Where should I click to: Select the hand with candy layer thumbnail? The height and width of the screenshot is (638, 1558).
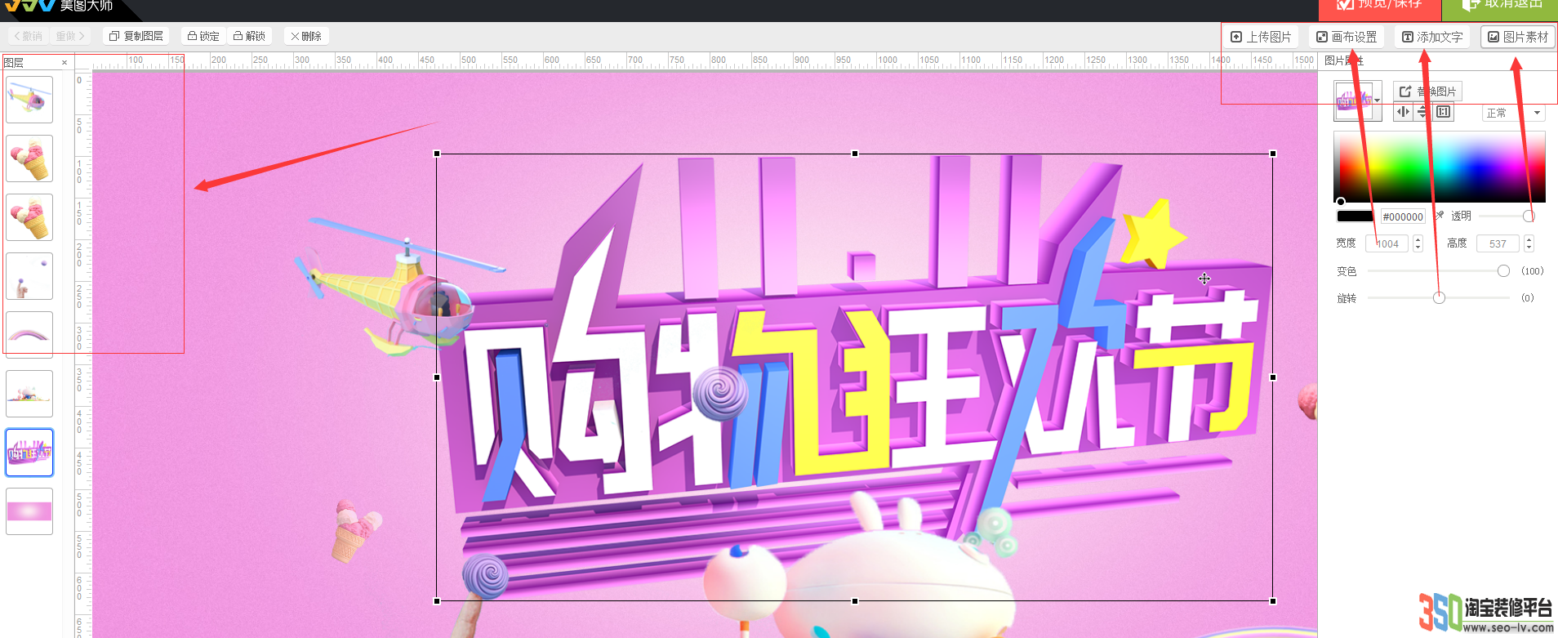coord(29,276)
